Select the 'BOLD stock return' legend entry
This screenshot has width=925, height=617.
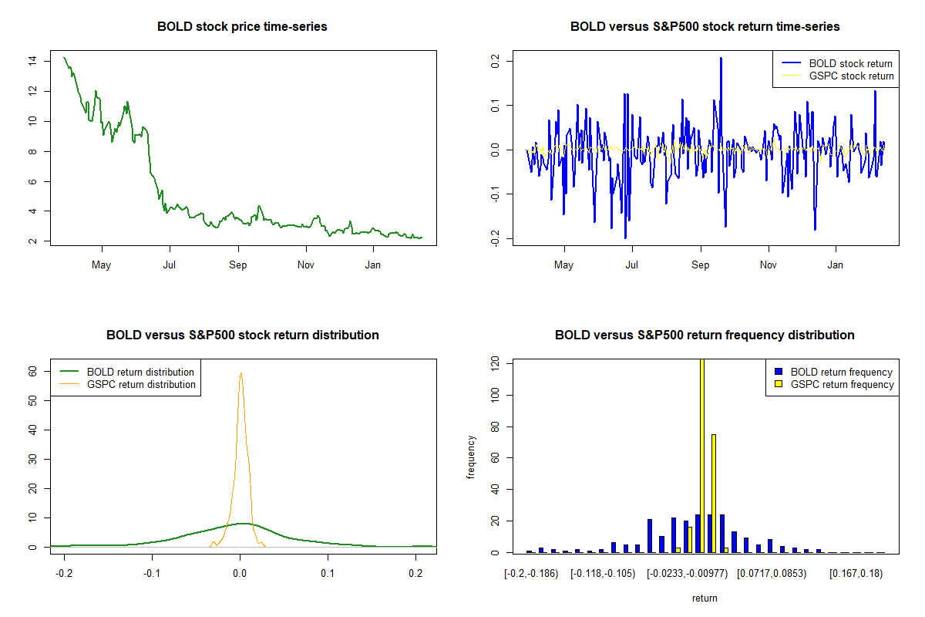pyautogui.click(x=850, y=63)
